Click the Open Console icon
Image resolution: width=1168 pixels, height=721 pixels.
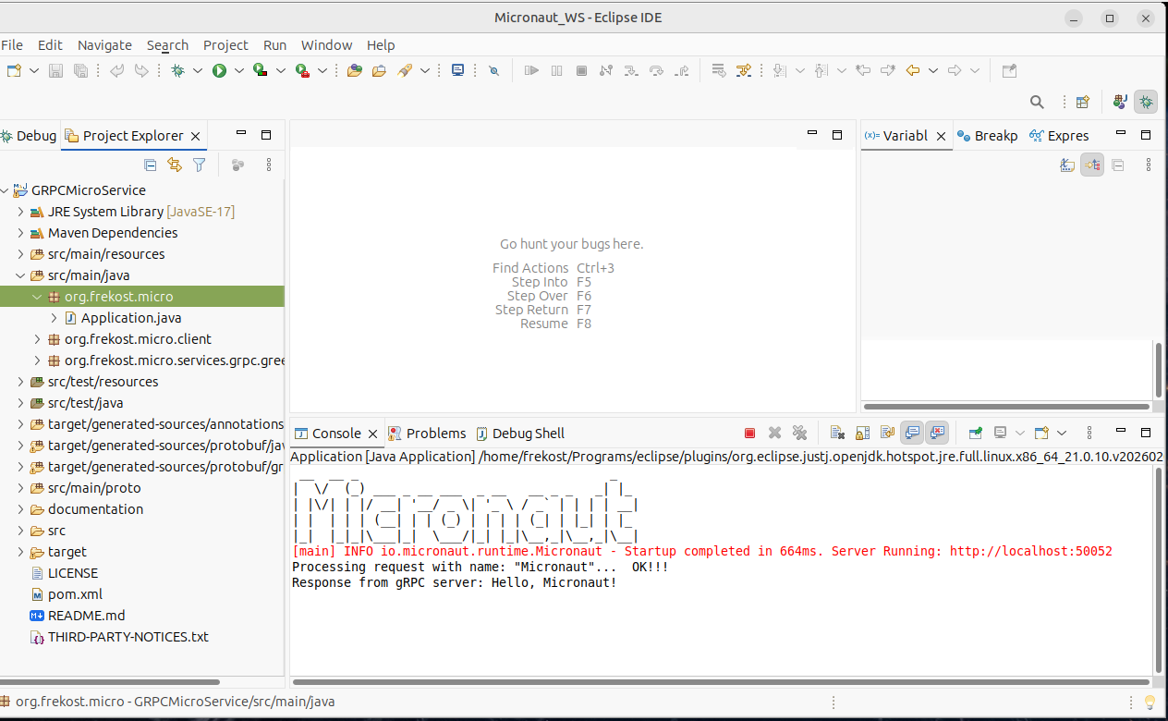coord(1041,433)
